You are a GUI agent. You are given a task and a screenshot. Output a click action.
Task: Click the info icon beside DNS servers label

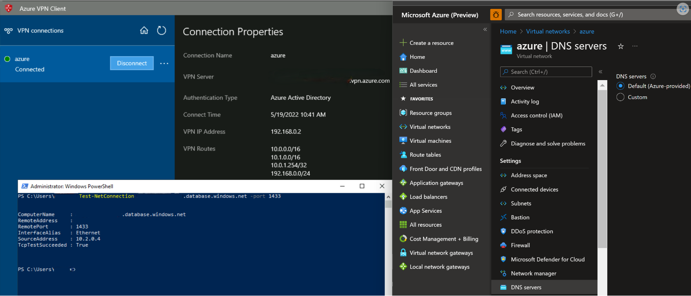[653, 77]
